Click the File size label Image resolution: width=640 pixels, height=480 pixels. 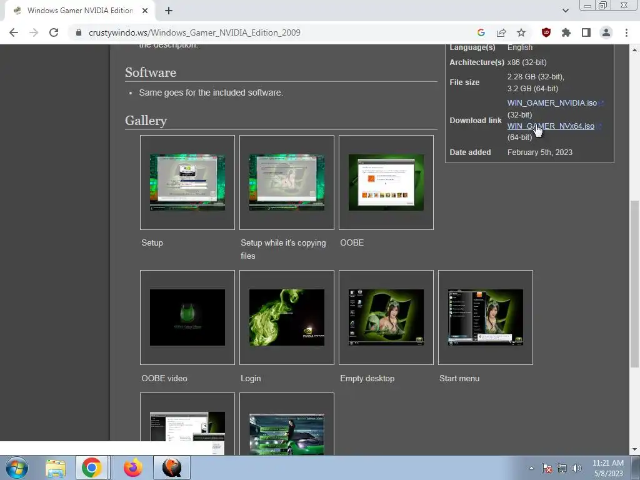click(x=464, y=82)
